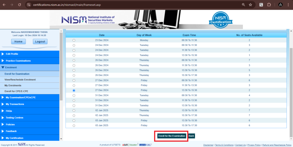Click the main page vertical scrollbar
The width and height of the screenshot is (293, 147).
(x=291, y=92)
